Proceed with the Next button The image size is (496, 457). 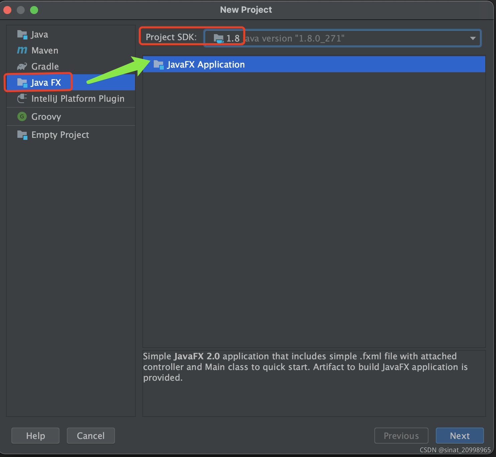click(460, 436)
